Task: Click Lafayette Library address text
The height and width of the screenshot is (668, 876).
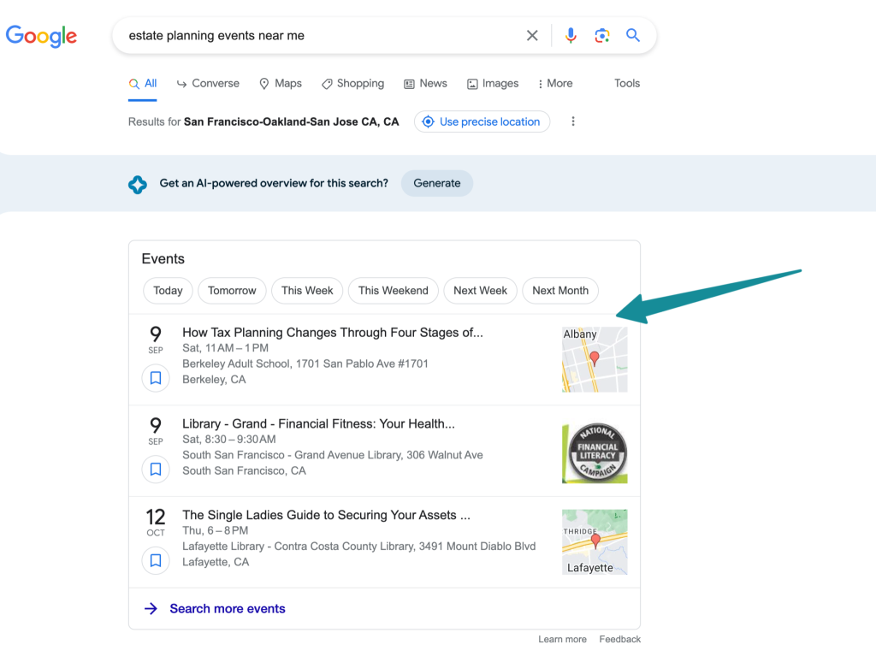Action: (x=358, y=547)
